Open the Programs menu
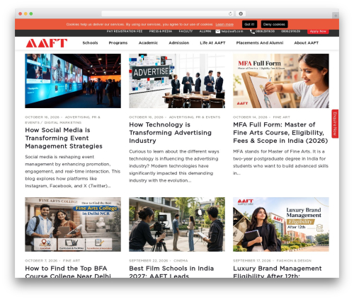 coord(118,43)
